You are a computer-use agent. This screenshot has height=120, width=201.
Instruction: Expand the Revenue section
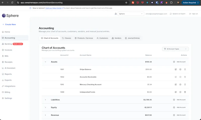(45, 115)
